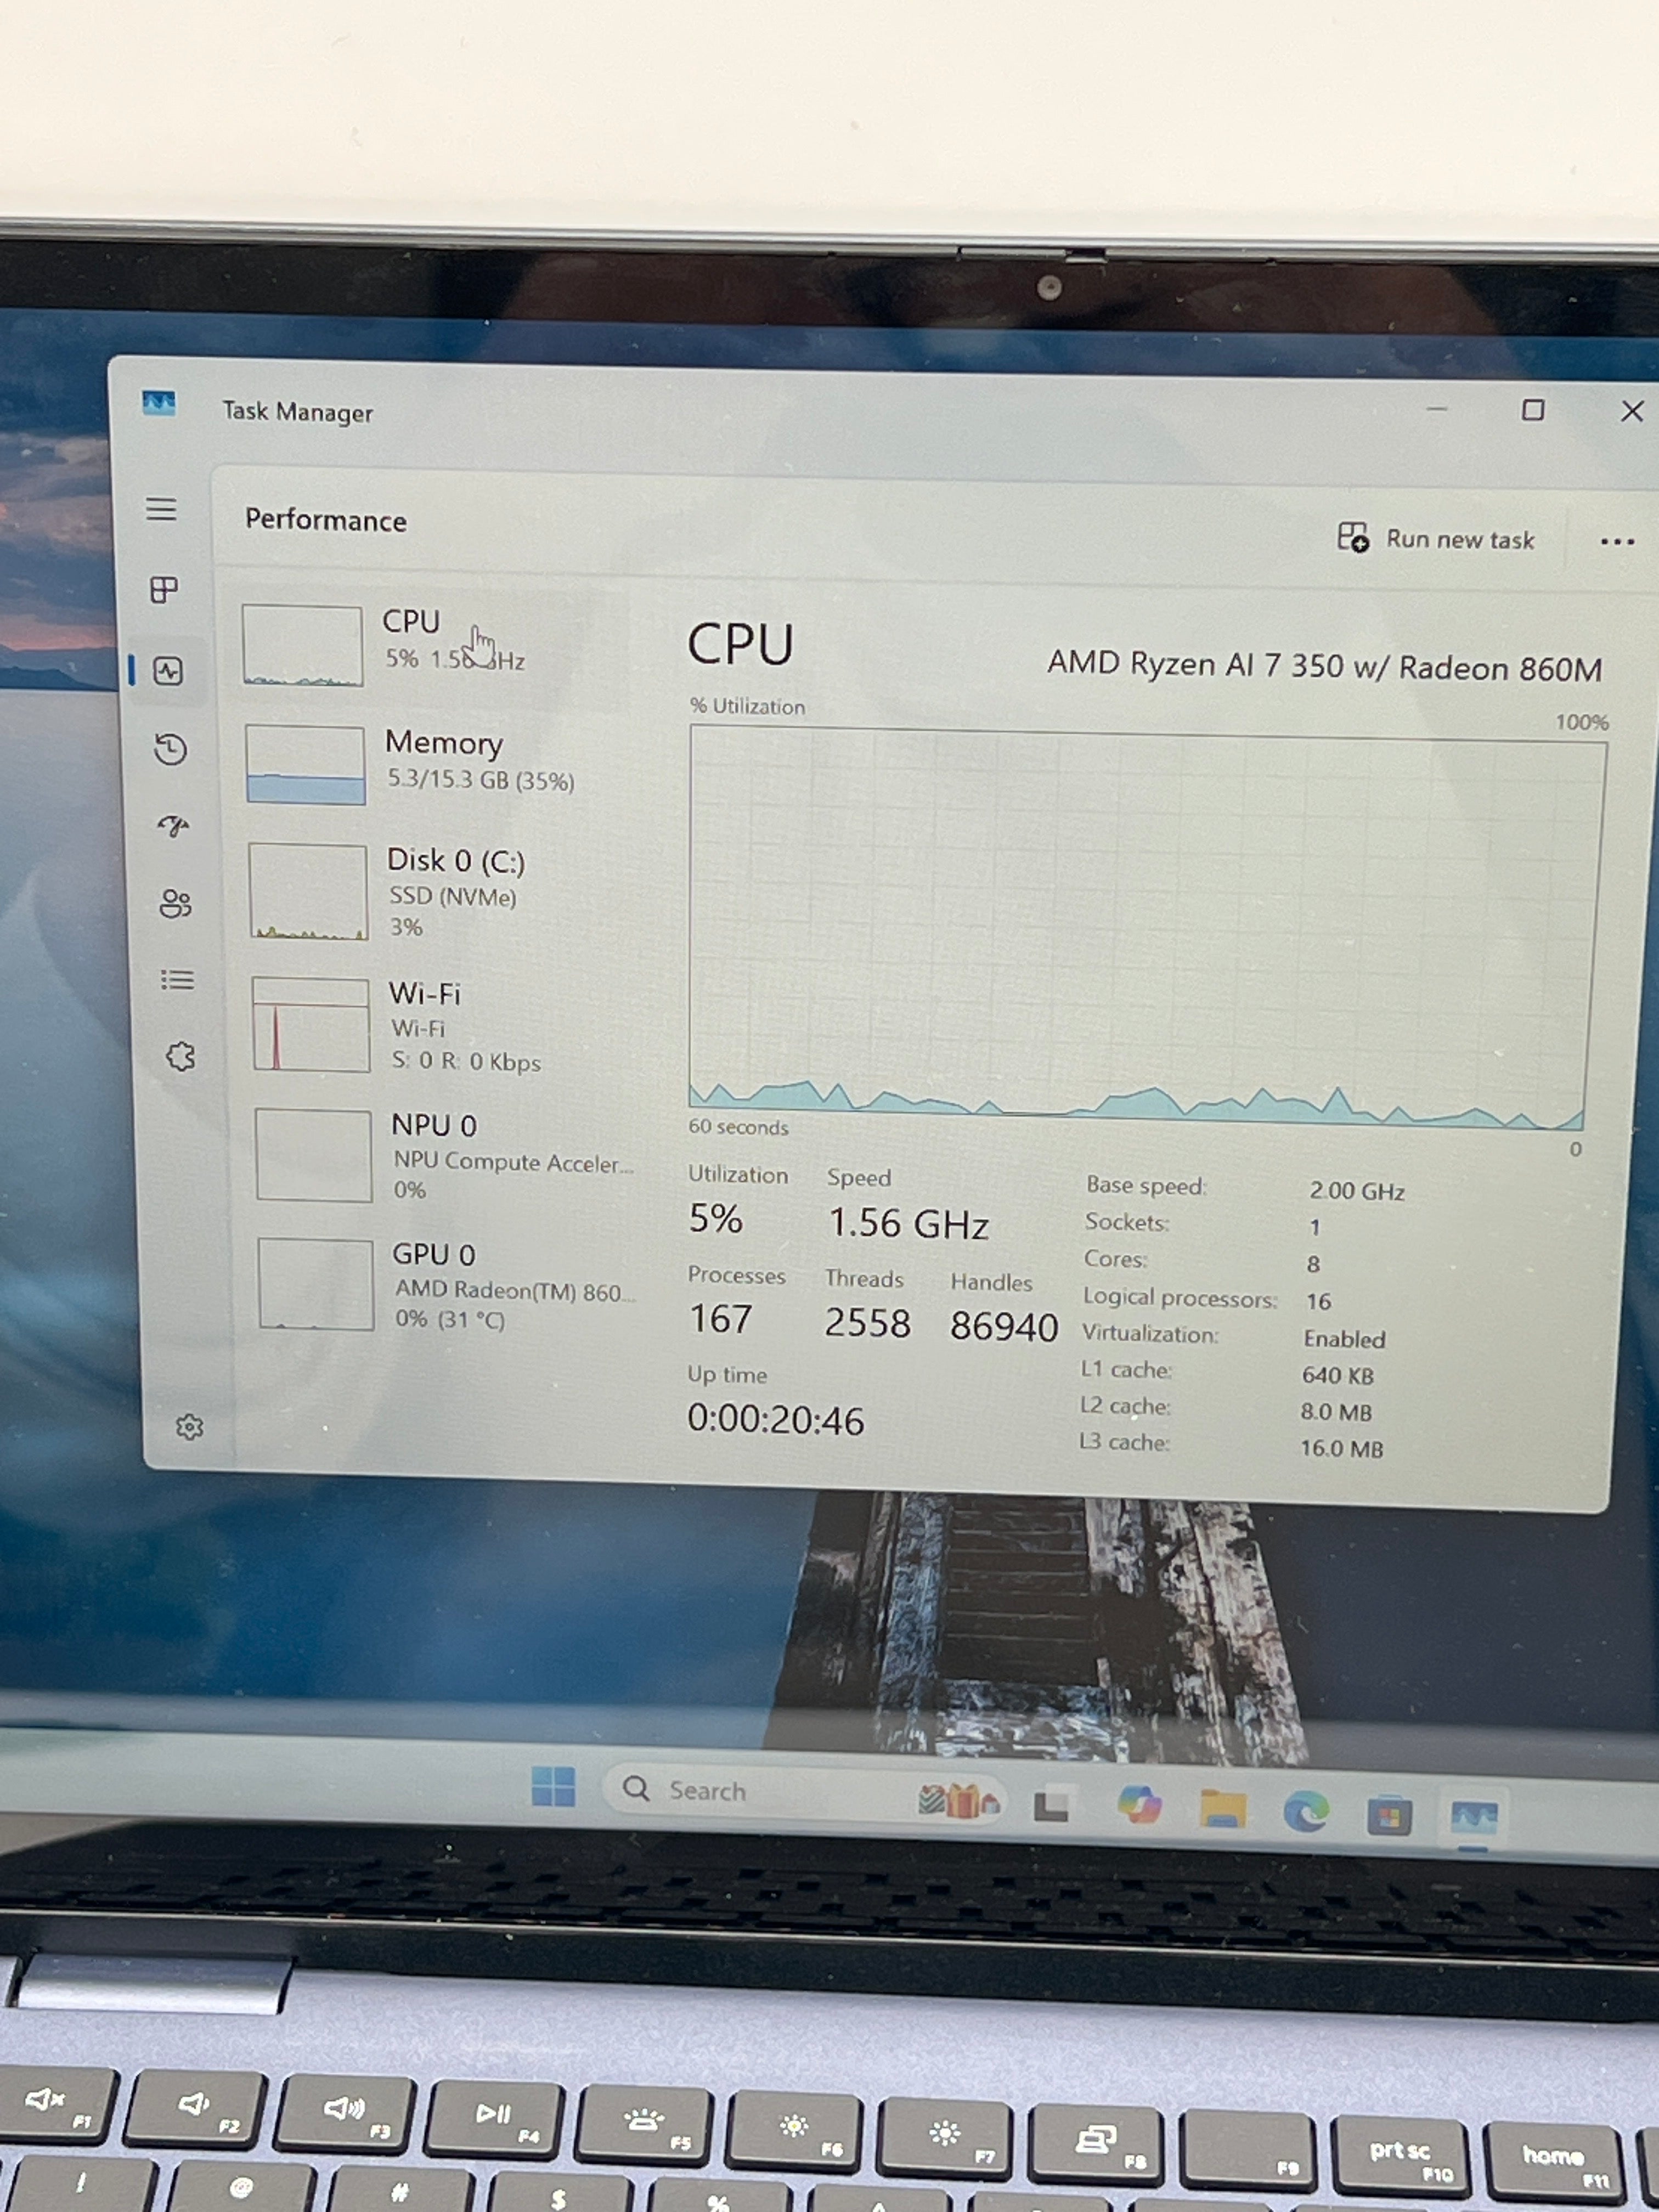Open the hamburger navigation menu

[x=161, y=509]
